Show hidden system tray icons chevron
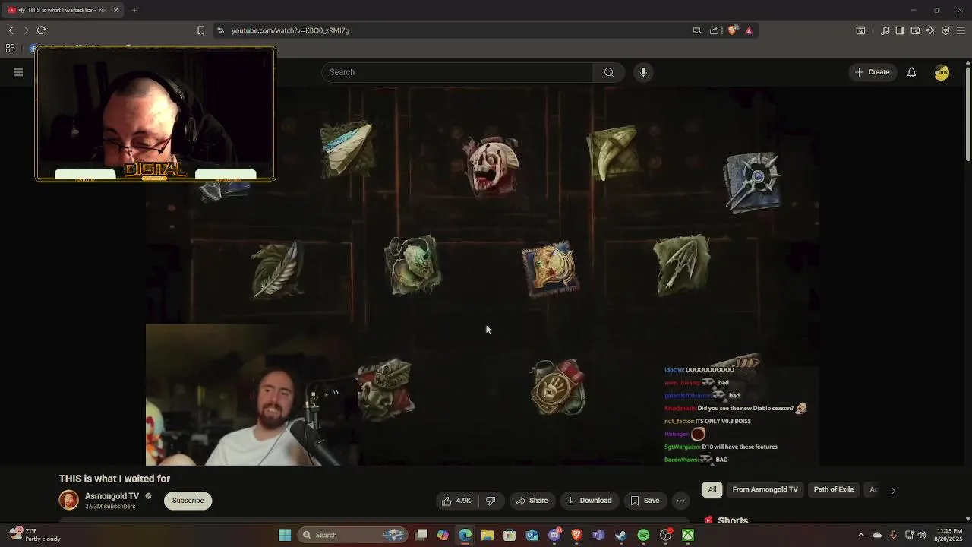The height and width of the screenshot is (547, 972). [861, 535]
